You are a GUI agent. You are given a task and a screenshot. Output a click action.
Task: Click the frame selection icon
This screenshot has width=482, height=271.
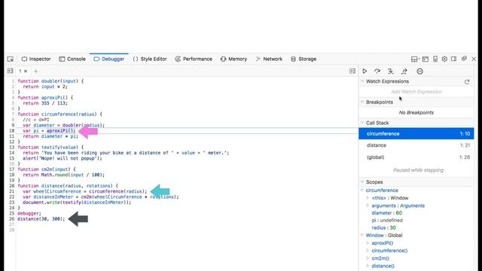tap(426, 59)
